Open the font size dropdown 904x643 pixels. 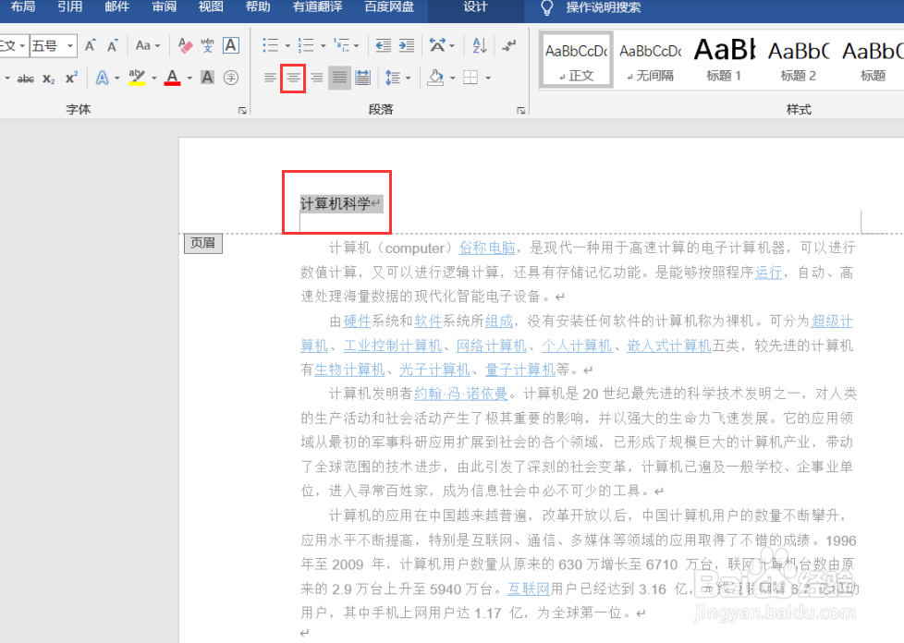pos(69,46)
